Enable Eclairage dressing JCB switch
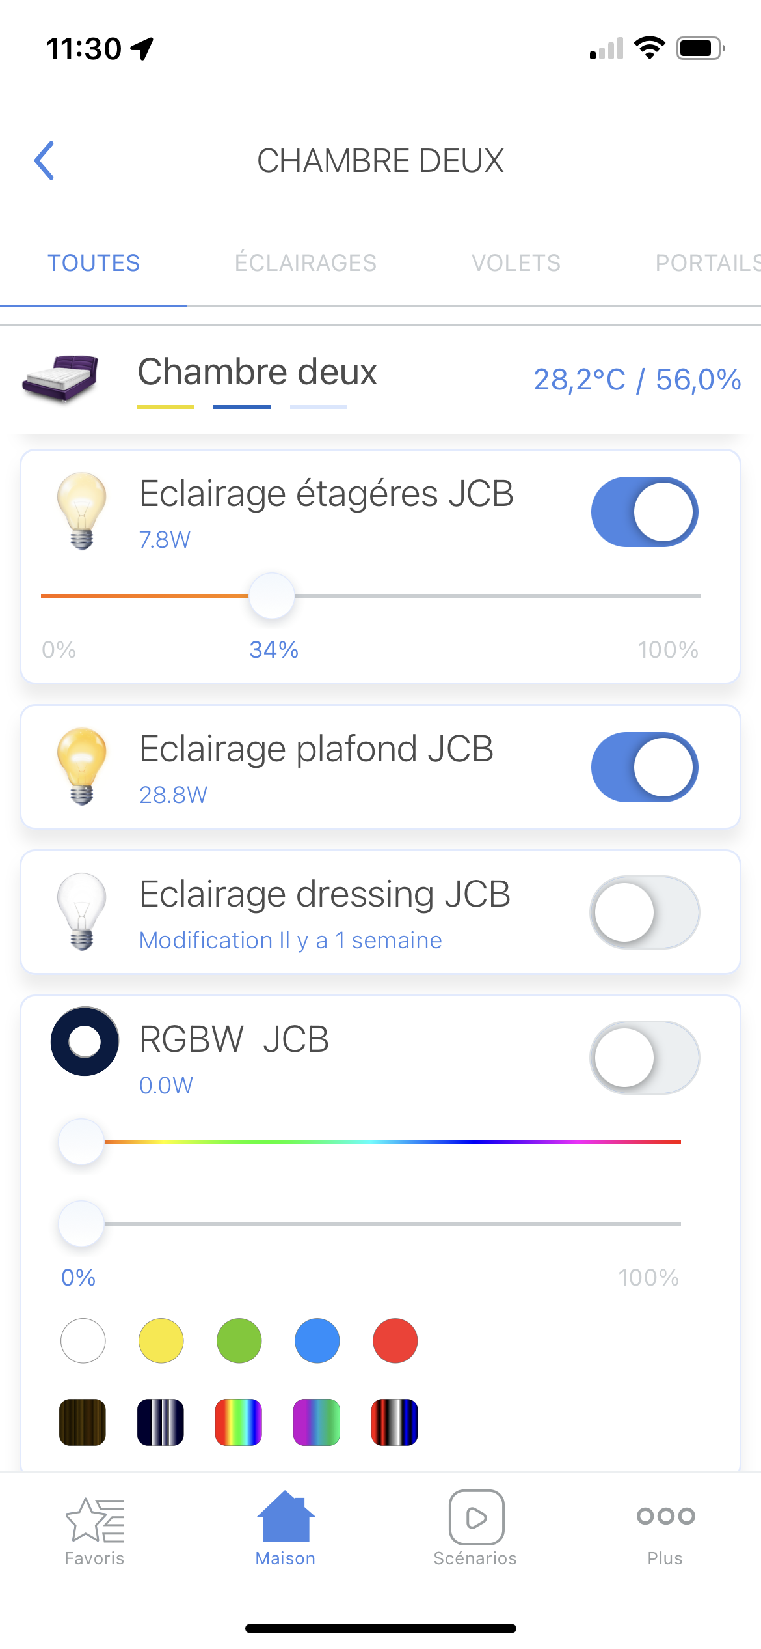This screenshot has height=1649, width=761. click(644, 912)
